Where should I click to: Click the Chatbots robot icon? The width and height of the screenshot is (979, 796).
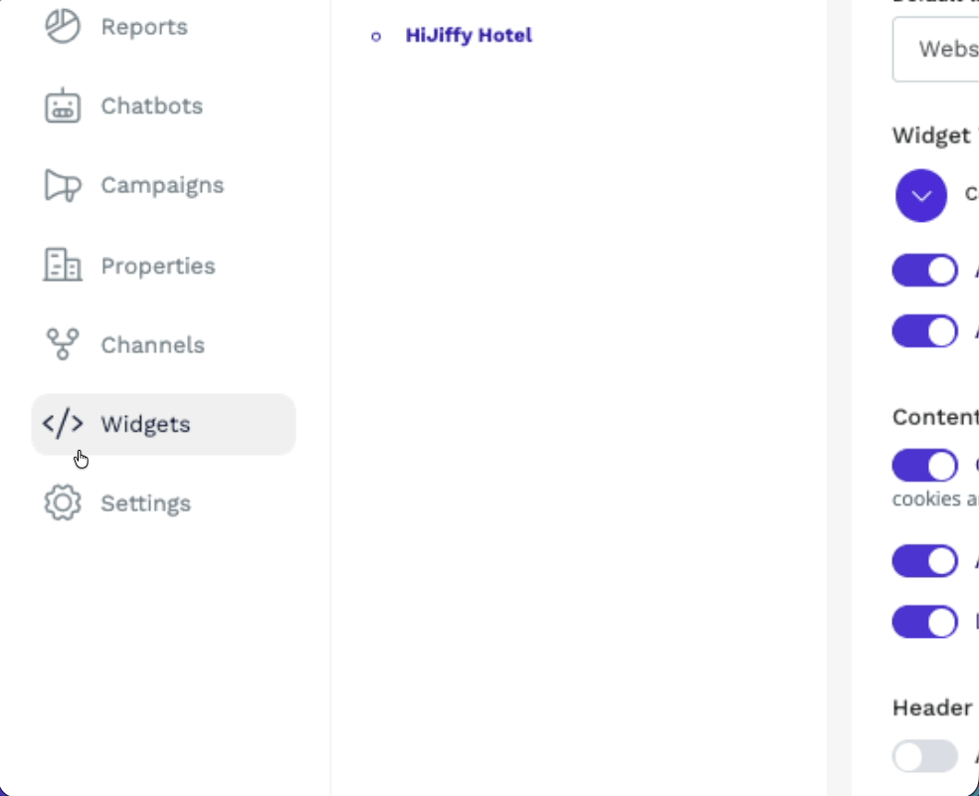(63, 106)
